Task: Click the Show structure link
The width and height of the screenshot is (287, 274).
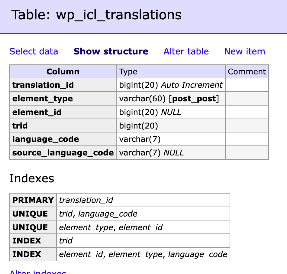Action: pos(111,51)
